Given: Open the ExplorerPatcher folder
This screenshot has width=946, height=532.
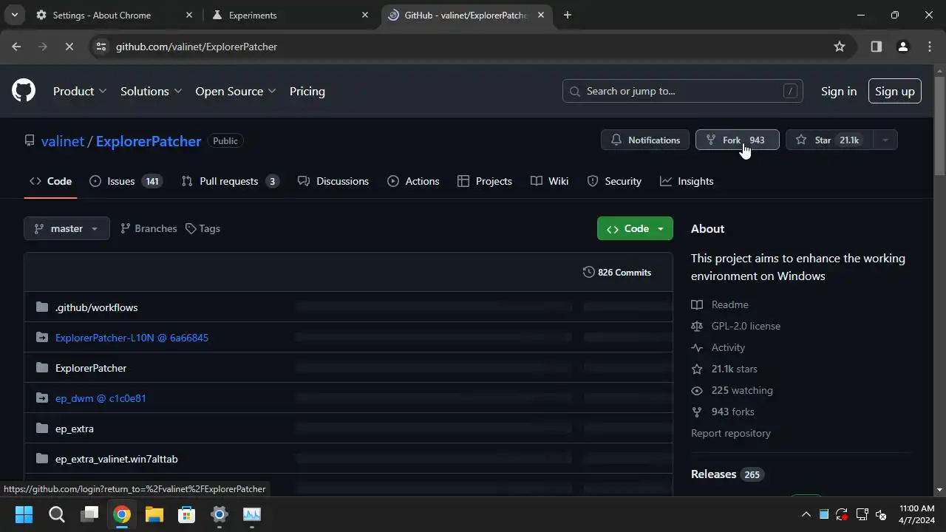Looking at the screenshot, I should (x=91, y=368).
